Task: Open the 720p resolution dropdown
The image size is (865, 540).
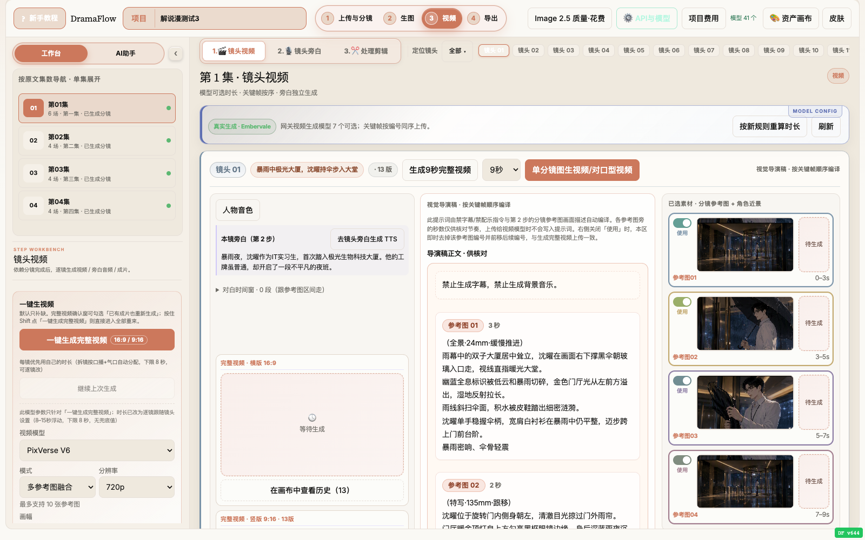Action: pos(137,487)
